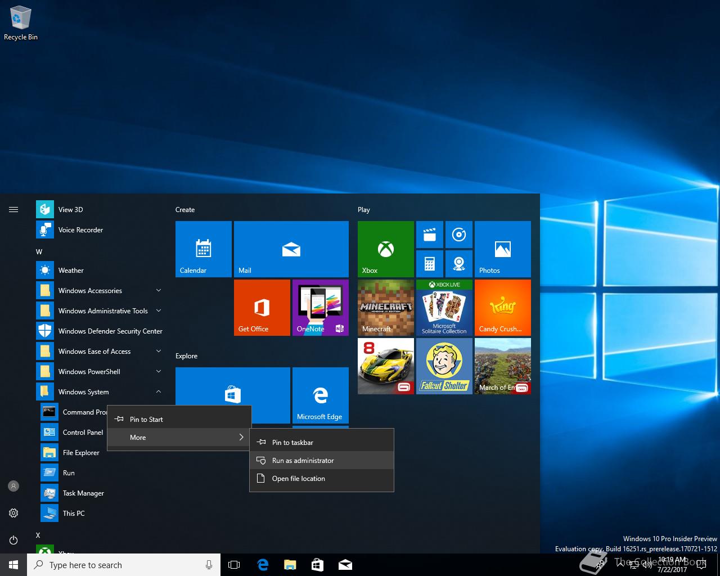Viewport: 720px width, 576px height.
Task: Select Run as administrator
Action: (322, 460)
